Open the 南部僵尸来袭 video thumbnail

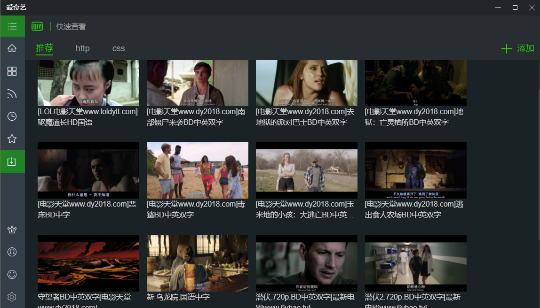pos(198,83)
